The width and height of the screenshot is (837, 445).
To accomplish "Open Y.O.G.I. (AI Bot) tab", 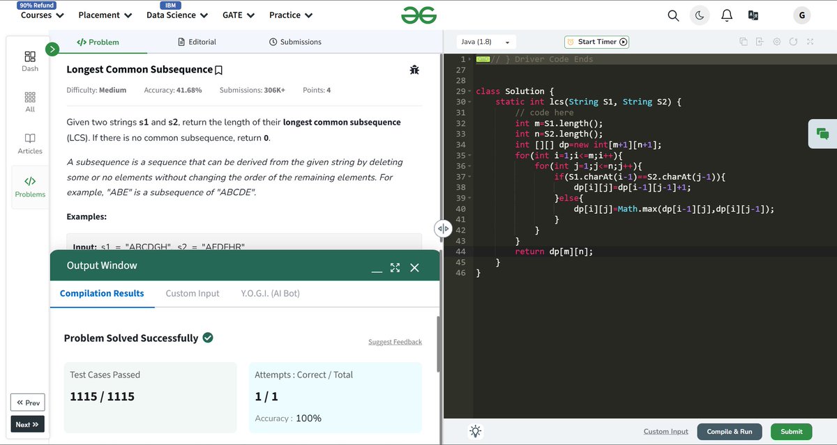I will coord(270,293).
